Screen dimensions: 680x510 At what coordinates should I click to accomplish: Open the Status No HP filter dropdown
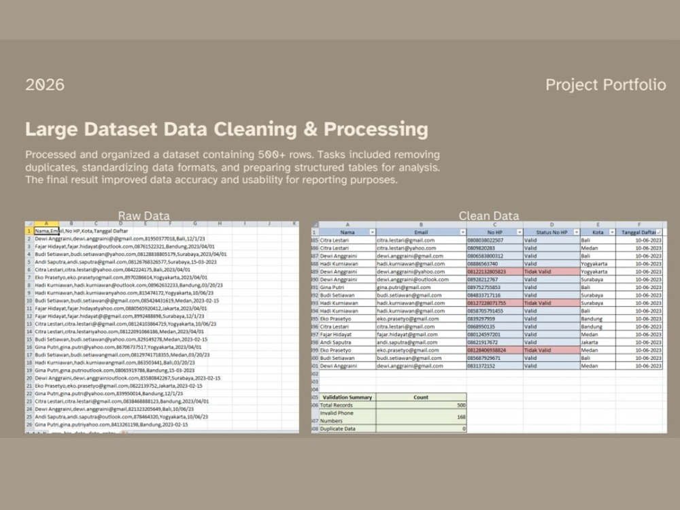pyautogui.click(x=577, y=233)
